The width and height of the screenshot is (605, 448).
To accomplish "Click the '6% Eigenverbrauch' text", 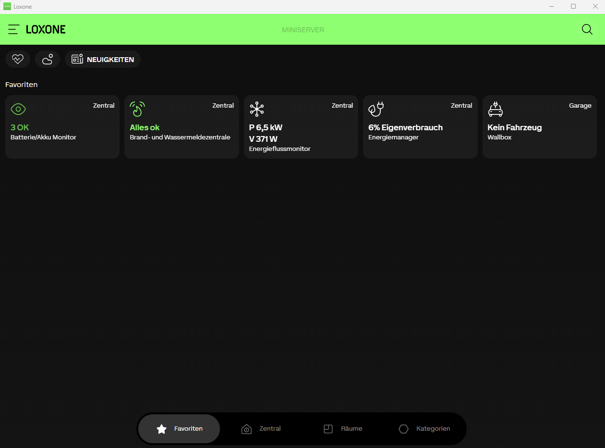I will (x=405, y=127).
